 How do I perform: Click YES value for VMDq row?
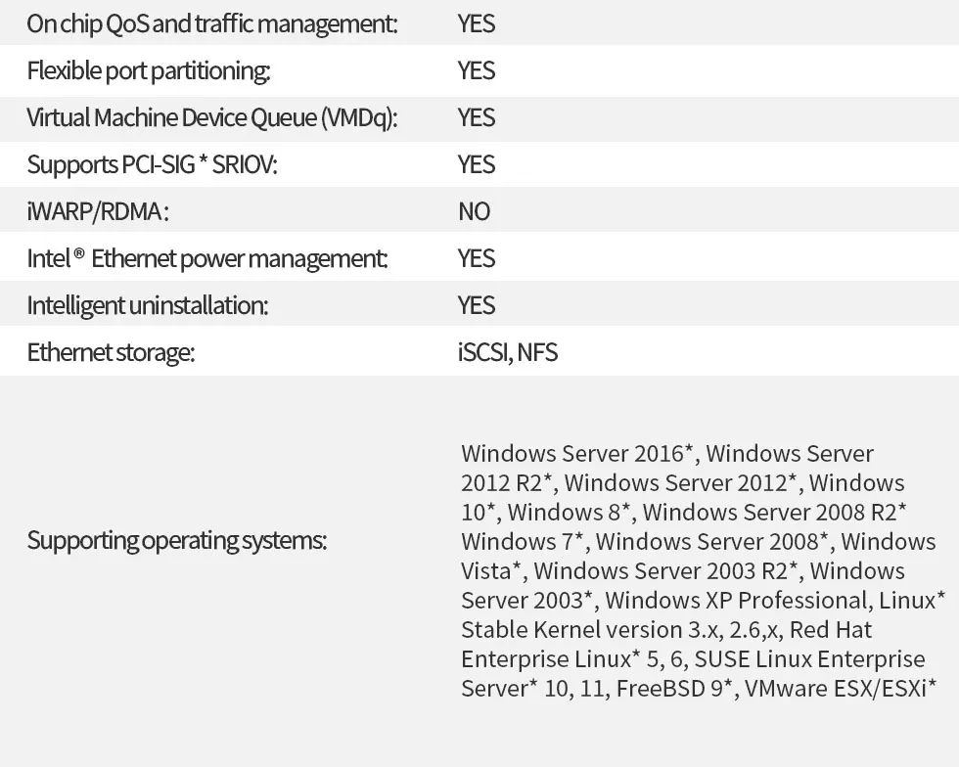(x=477, y=117)
